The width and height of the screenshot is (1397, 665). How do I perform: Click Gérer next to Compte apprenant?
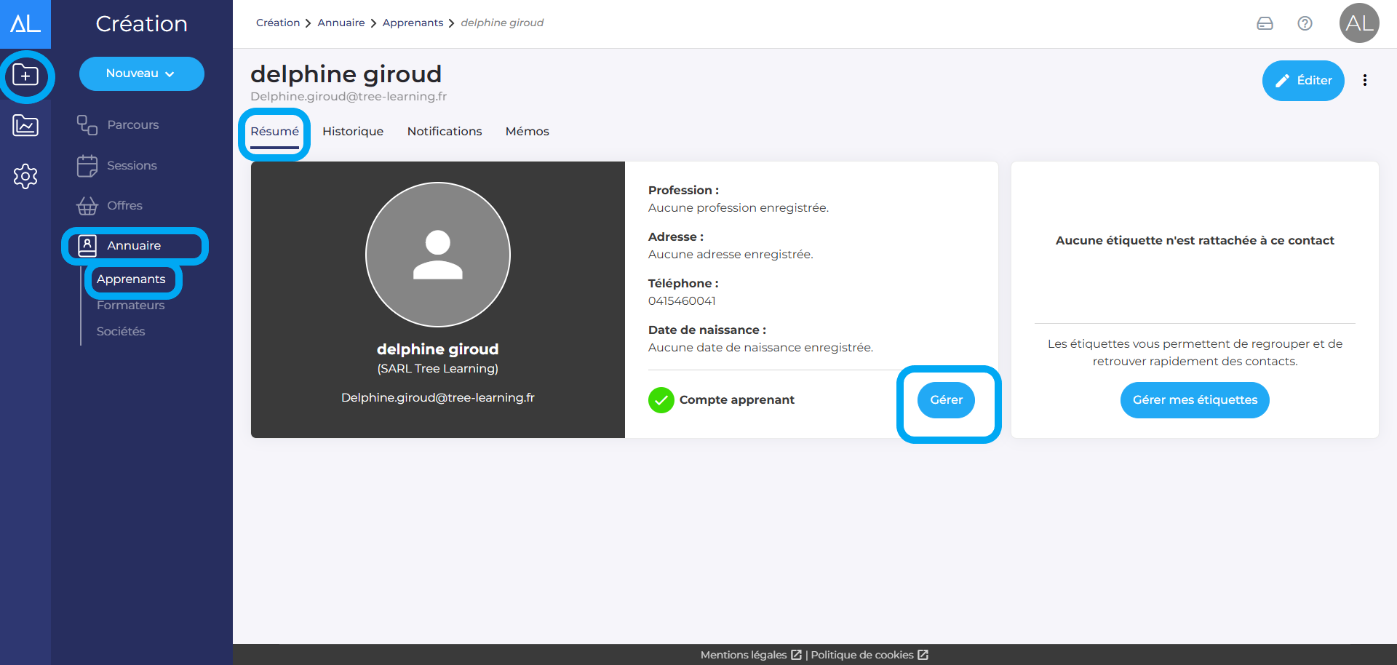pos(946,400)
